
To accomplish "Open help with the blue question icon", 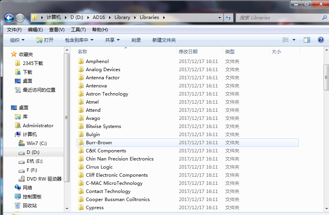I will [x=320, y=40].
